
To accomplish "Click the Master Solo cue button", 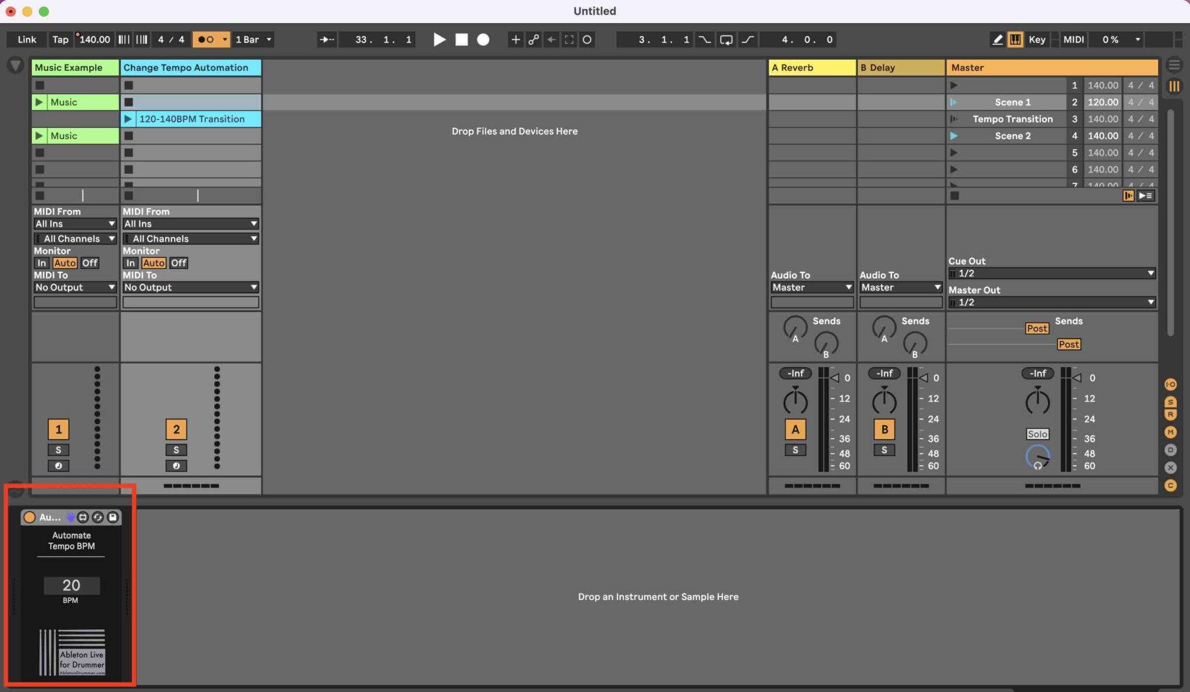I will pyautogui.click(x=1037, y=434).
